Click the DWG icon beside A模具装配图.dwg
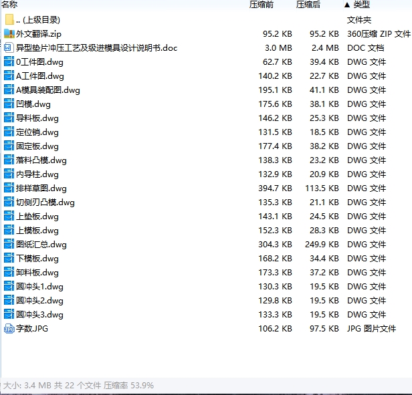This screenshot has width=412, height=395. click(9, 90)
